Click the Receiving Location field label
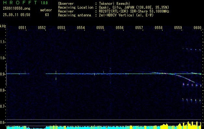This screenshot has width=204, height=129. pos(76,7)
